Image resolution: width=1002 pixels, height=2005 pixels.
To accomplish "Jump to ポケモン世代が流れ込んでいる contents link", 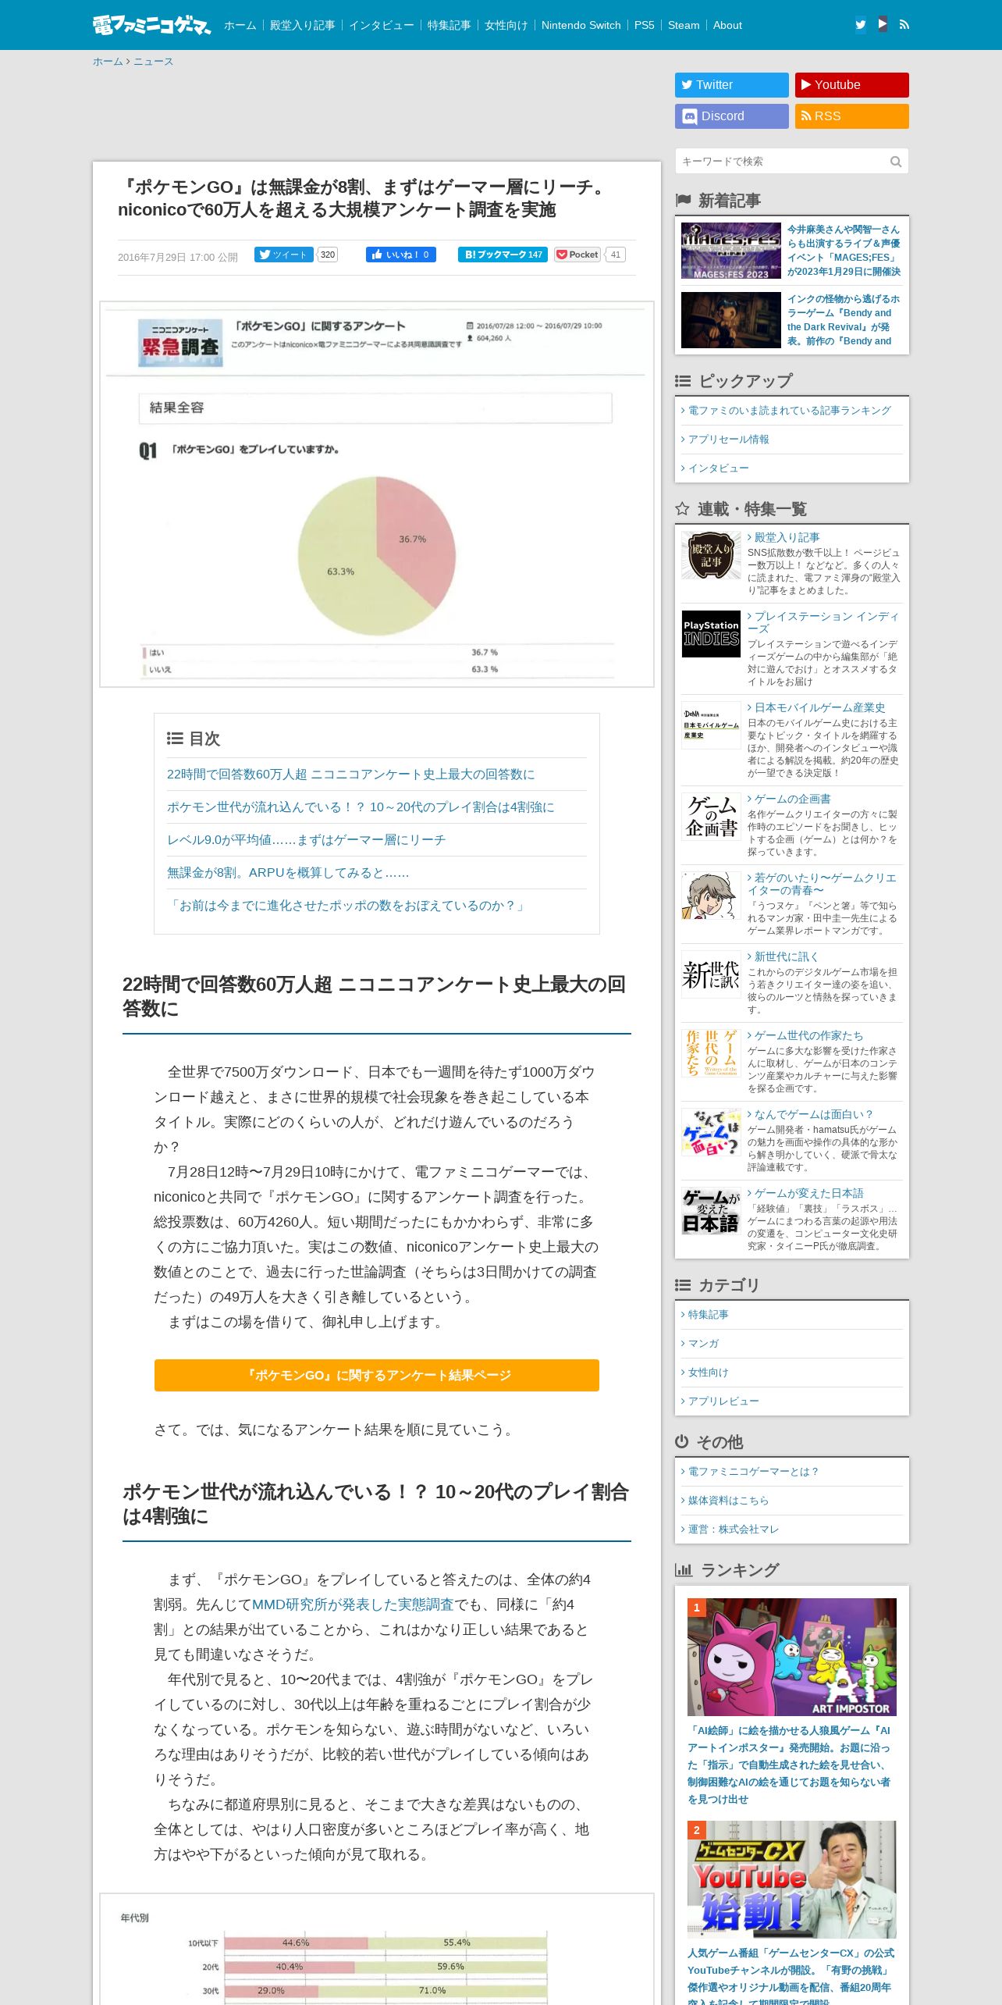I will click(361, 807).
